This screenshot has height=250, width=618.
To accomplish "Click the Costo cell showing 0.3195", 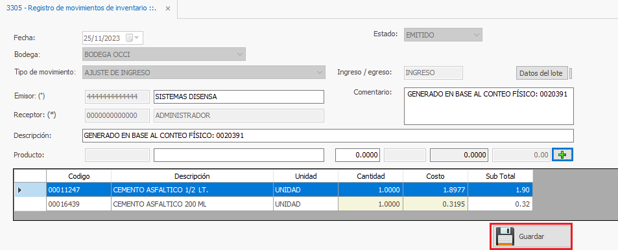I will click(x=436, y=204).
